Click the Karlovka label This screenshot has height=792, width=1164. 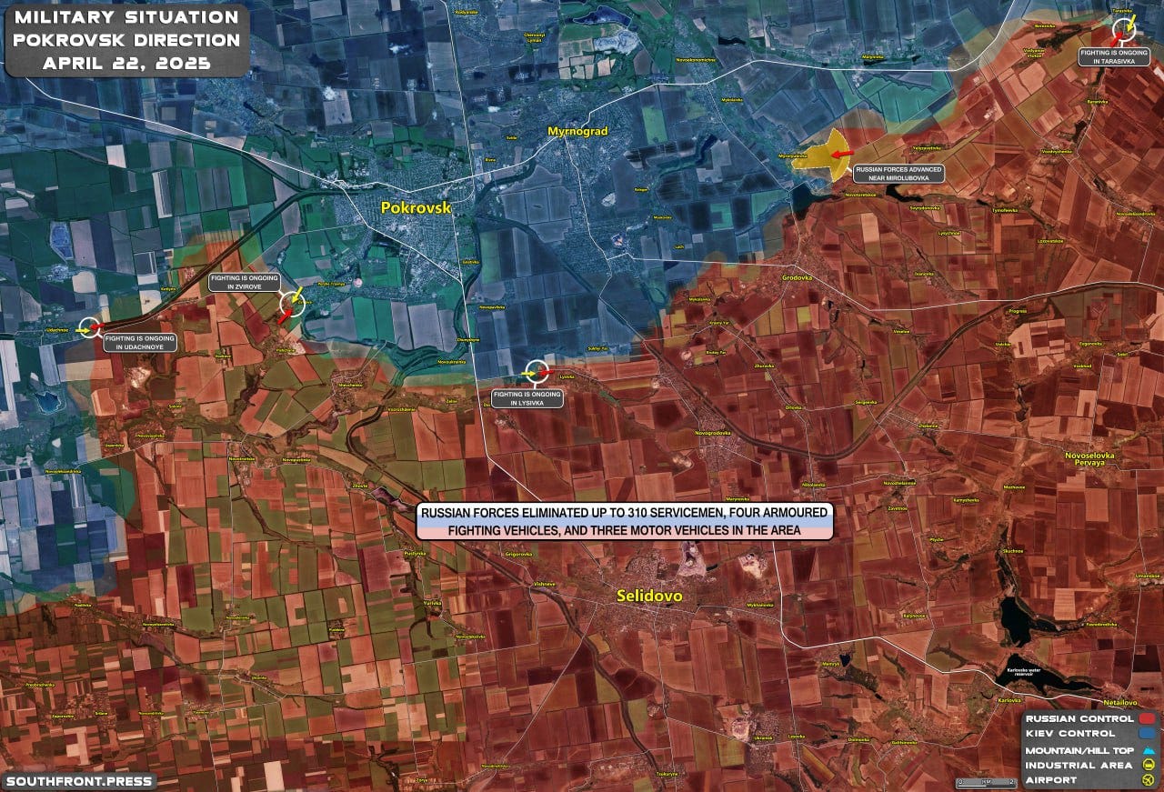tap(1009, 701)
